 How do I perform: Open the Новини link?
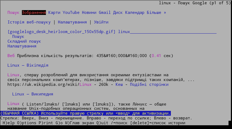(x=89, y=13)
